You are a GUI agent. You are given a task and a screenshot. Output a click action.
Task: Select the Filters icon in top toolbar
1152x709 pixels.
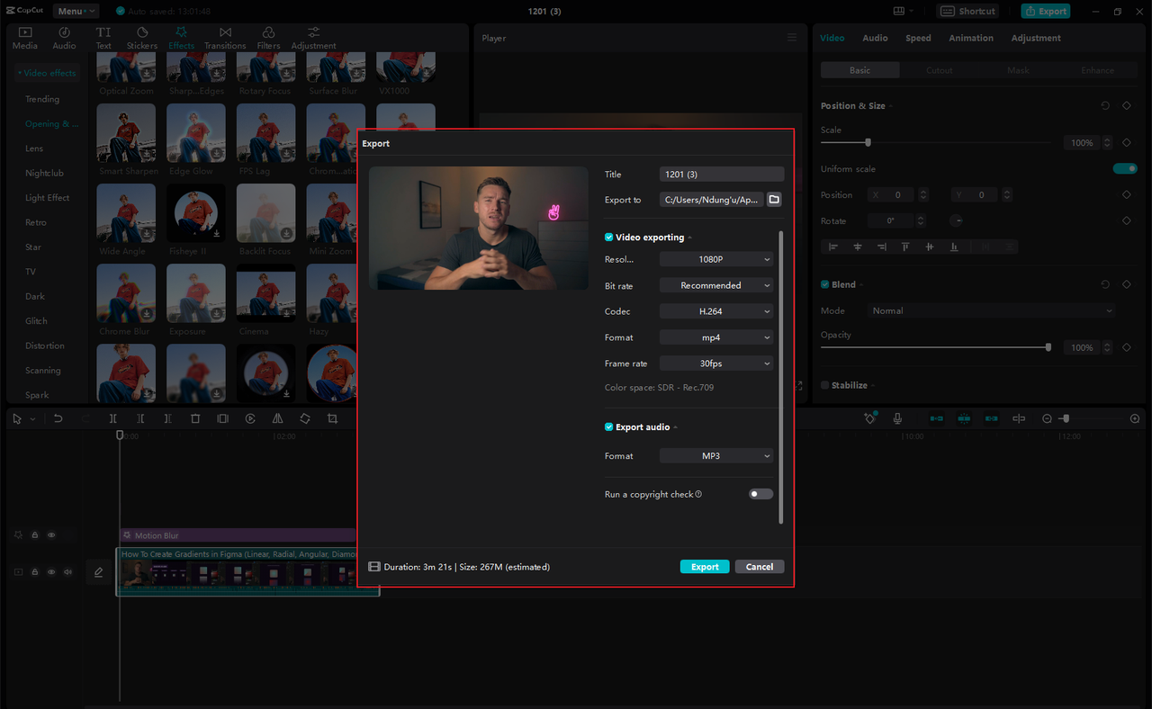tap(268, 38)
